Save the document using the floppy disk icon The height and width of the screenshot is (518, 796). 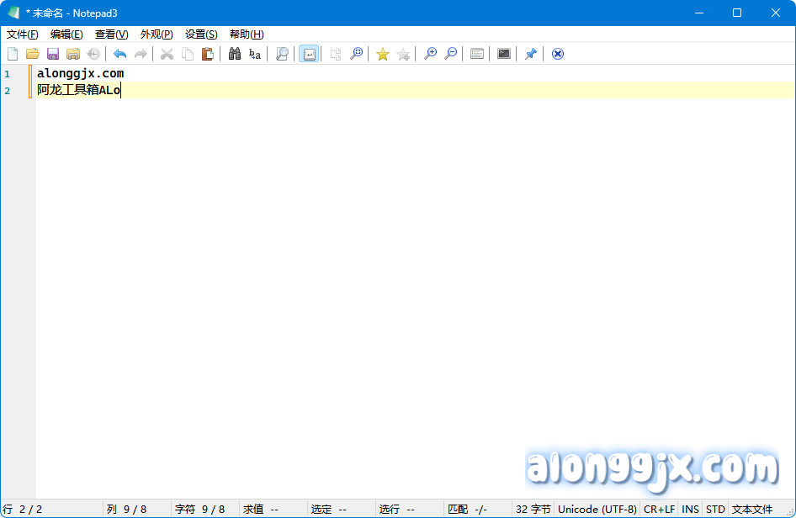(53, 54)
